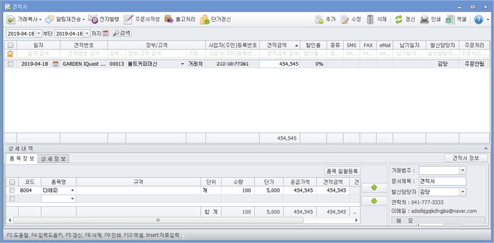The width and height of the screenshot is (494, 243).
Task: Click the 삭제 trash icon
Action: [370, 20]
